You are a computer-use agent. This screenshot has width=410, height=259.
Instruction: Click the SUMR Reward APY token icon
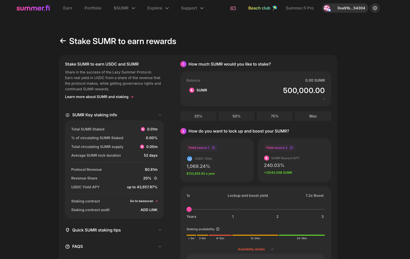point(266,158)
